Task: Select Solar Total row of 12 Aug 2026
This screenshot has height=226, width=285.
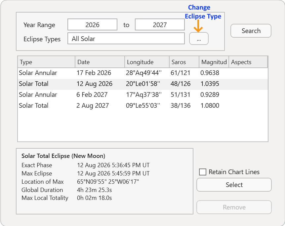Action: click(143, 84)
